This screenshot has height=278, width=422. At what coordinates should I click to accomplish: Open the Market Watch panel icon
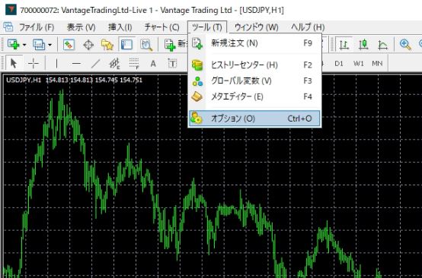coord(69,45)
